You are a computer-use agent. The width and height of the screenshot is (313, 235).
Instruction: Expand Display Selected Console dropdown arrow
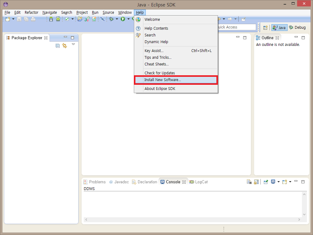click(x=278, y=182)
